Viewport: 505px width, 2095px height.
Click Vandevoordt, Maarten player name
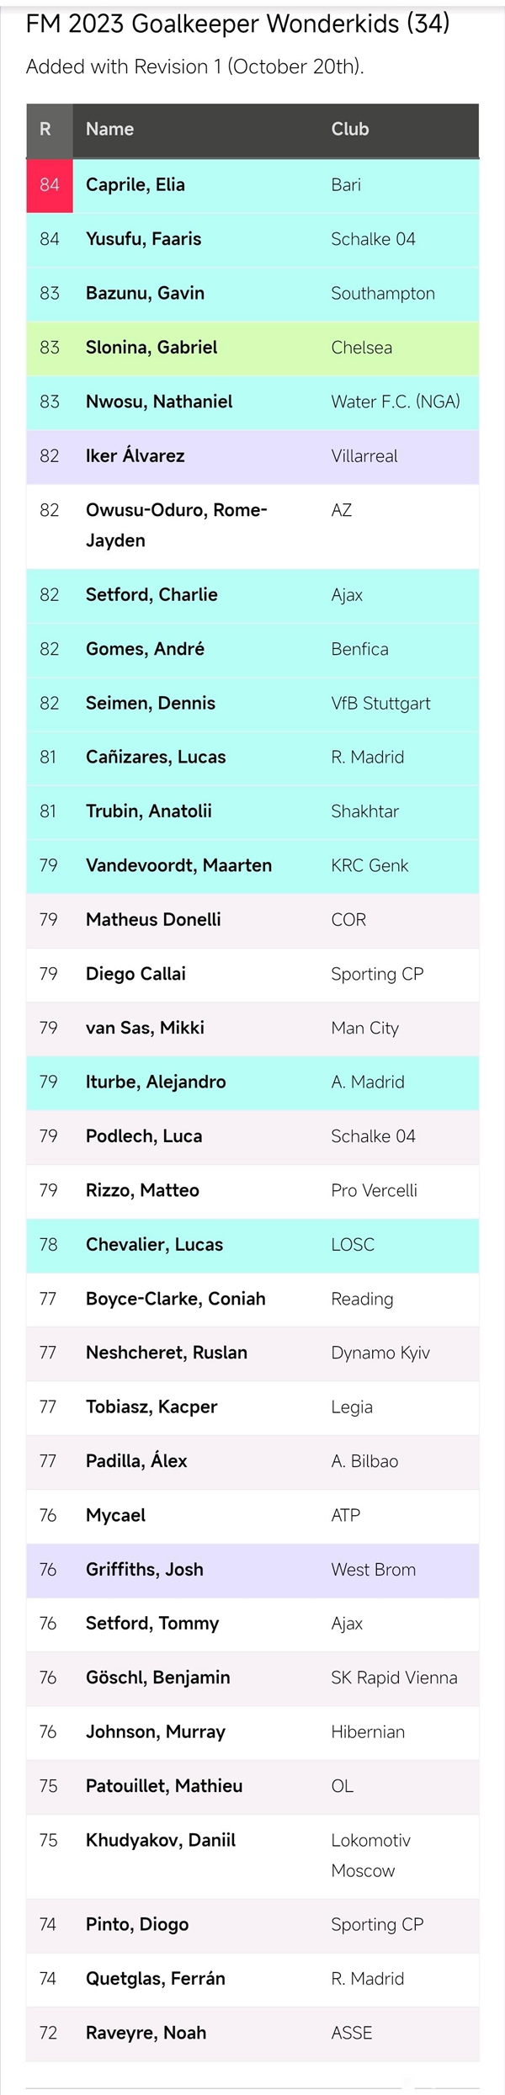point(178,865)
